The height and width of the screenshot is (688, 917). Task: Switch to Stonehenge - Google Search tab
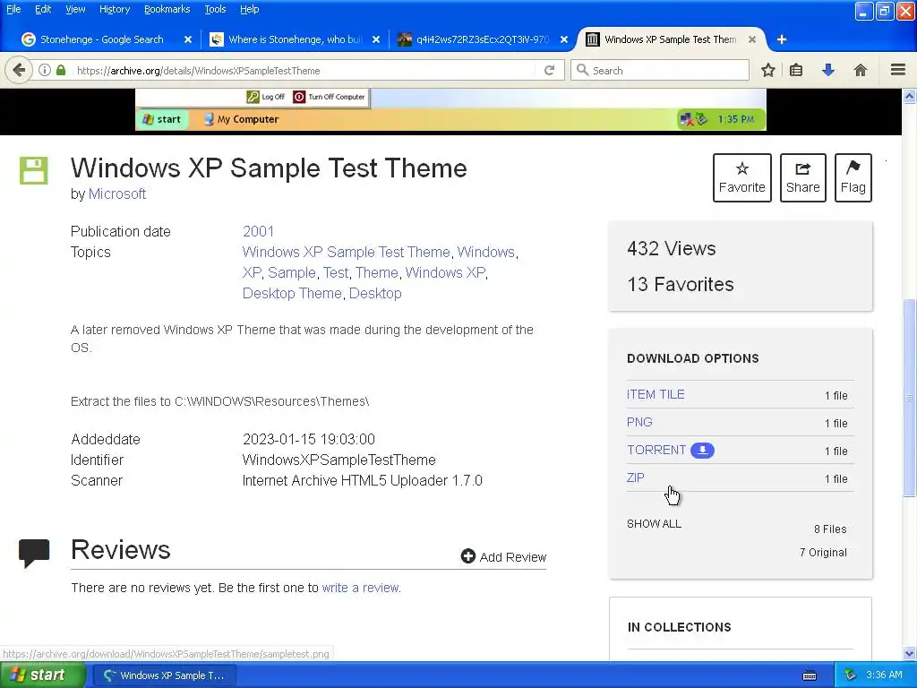101,39
